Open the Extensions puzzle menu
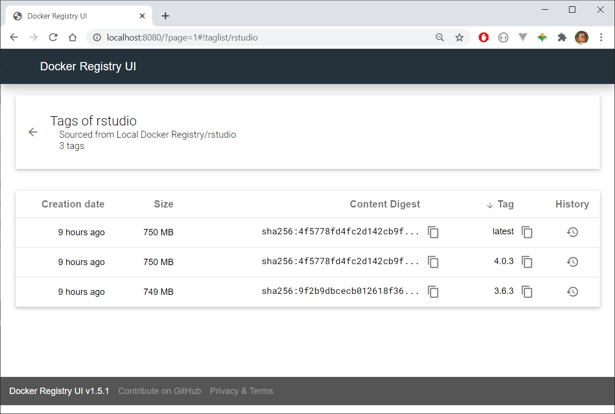The height and width of the screenshot is (414, 615). click(562, 38)
